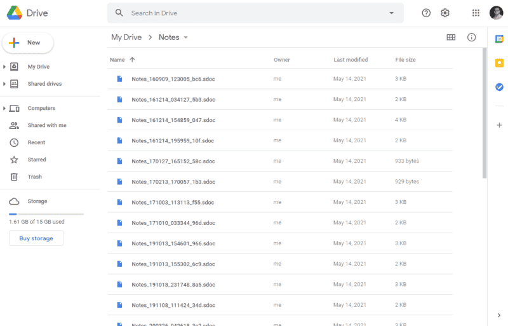This screenshot has width=508, height=326.
Task: Click '1.61 GB of 15 GB used' text
Action: 37,222
